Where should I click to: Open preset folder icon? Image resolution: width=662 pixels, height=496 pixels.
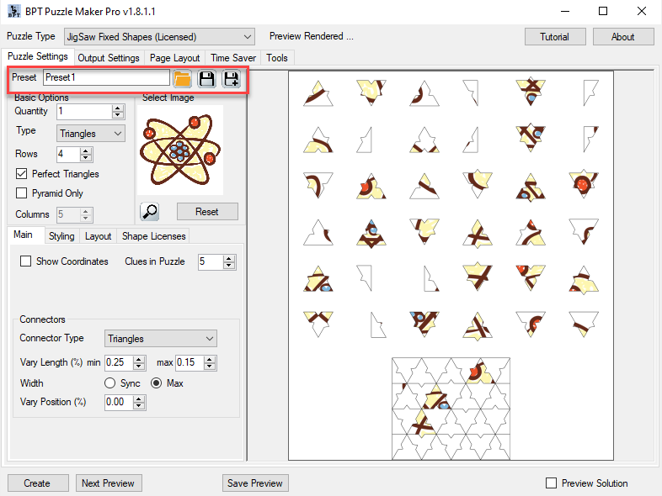click(x=182, y=78)
